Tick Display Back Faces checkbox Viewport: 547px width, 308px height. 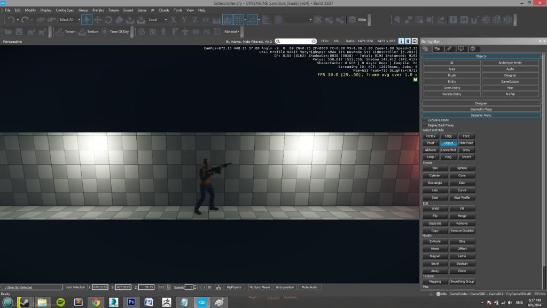425,125
